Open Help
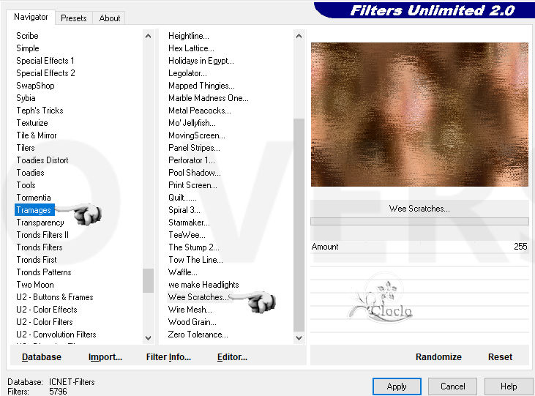535x396 pixels. (x=509, y=386)
